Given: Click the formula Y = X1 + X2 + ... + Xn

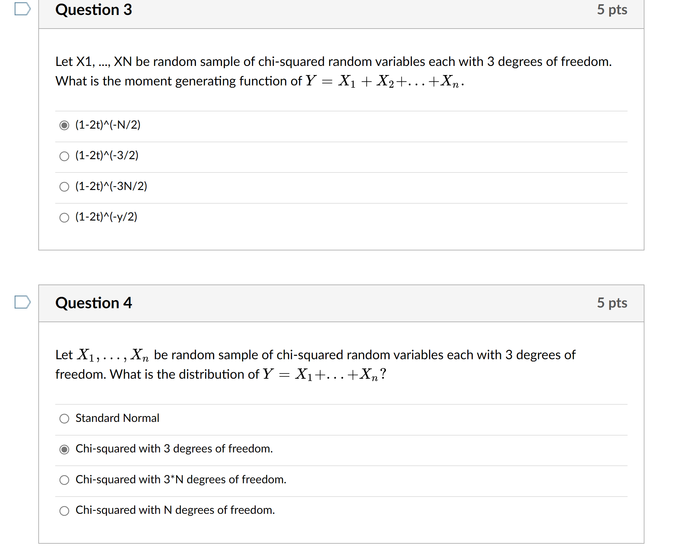Looking at the screenshot, I should pos(383,81).
